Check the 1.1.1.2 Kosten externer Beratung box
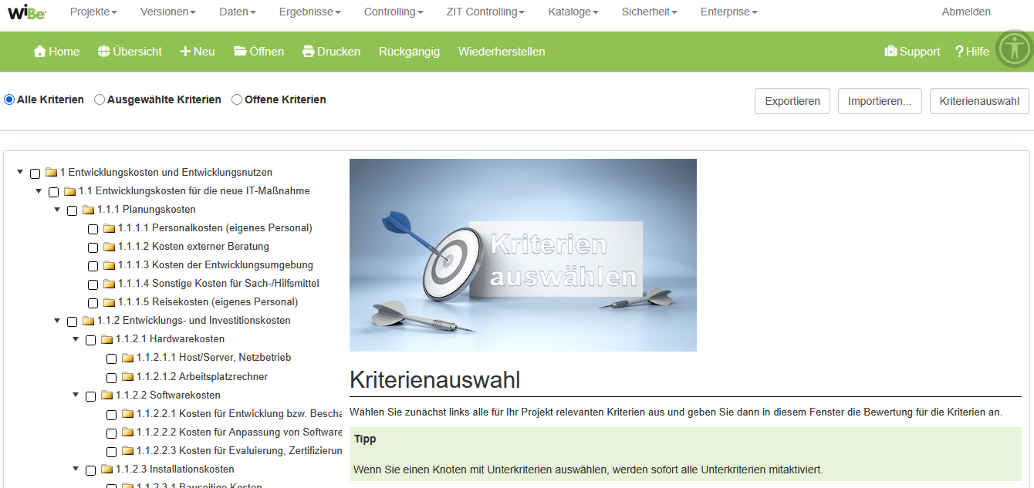 [x=93, y=247]
